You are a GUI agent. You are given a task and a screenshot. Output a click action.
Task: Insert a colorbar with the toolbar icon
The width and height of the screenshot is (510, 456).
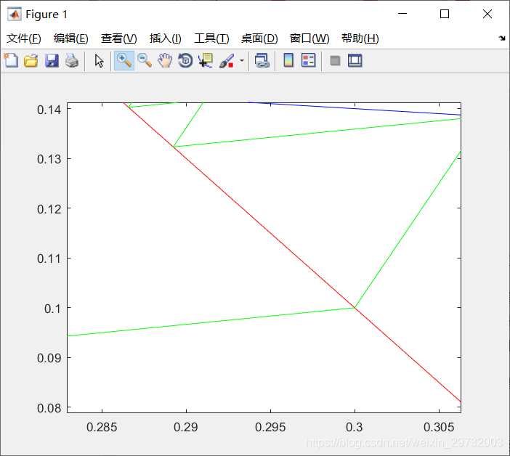tap(288, 60)
